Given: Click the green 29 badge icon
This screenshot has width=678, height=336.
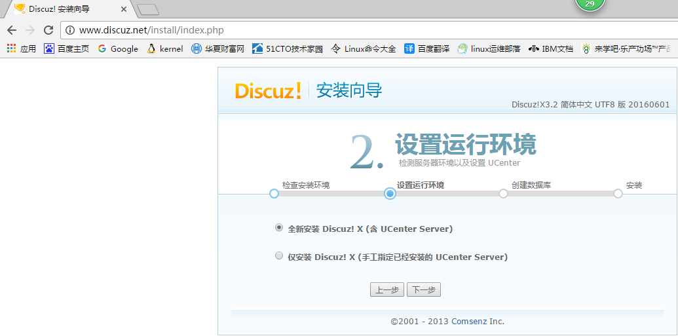Looking at the screenshot, I should click(x=590, y=5).
